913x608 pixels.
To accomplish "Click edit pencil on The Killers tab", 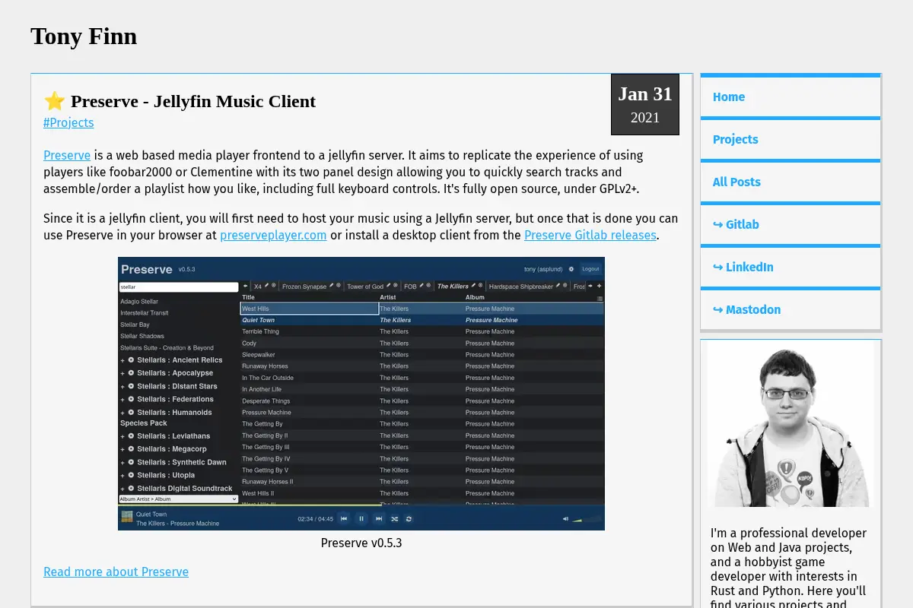I will [473, 286].
